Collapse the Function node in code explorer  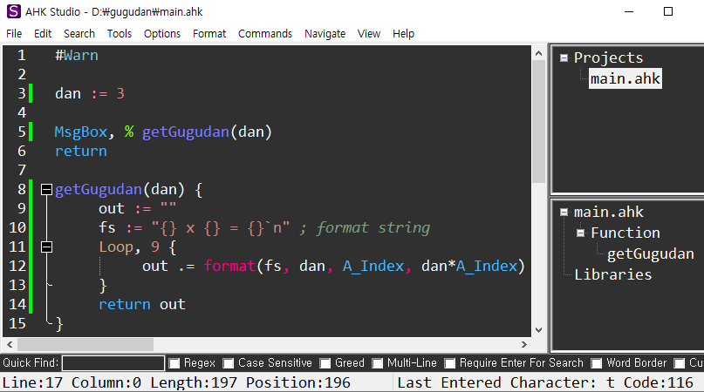pos(581,233)
